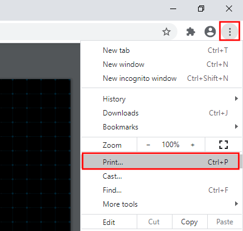Minimize the Chrome window

(173, 9)
